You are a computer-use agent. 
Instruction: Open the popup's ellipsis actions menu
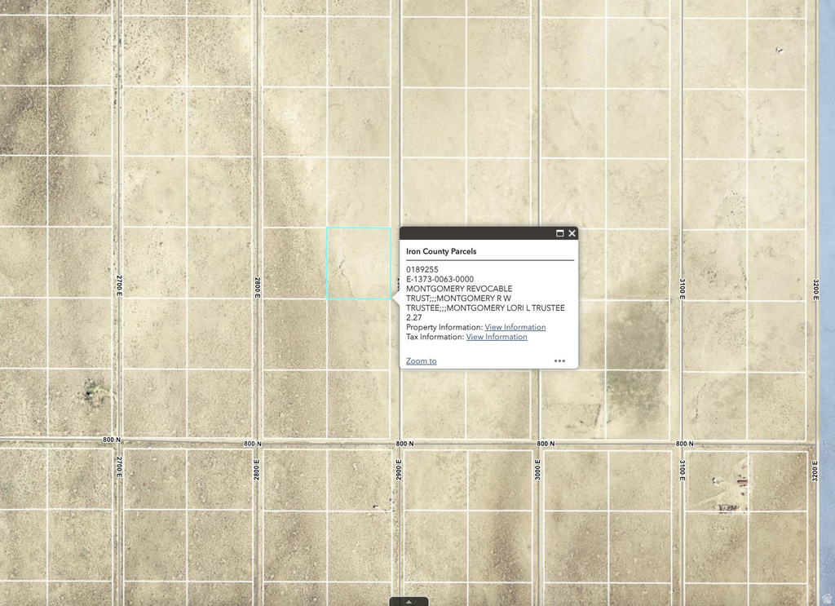click(559, 360)
